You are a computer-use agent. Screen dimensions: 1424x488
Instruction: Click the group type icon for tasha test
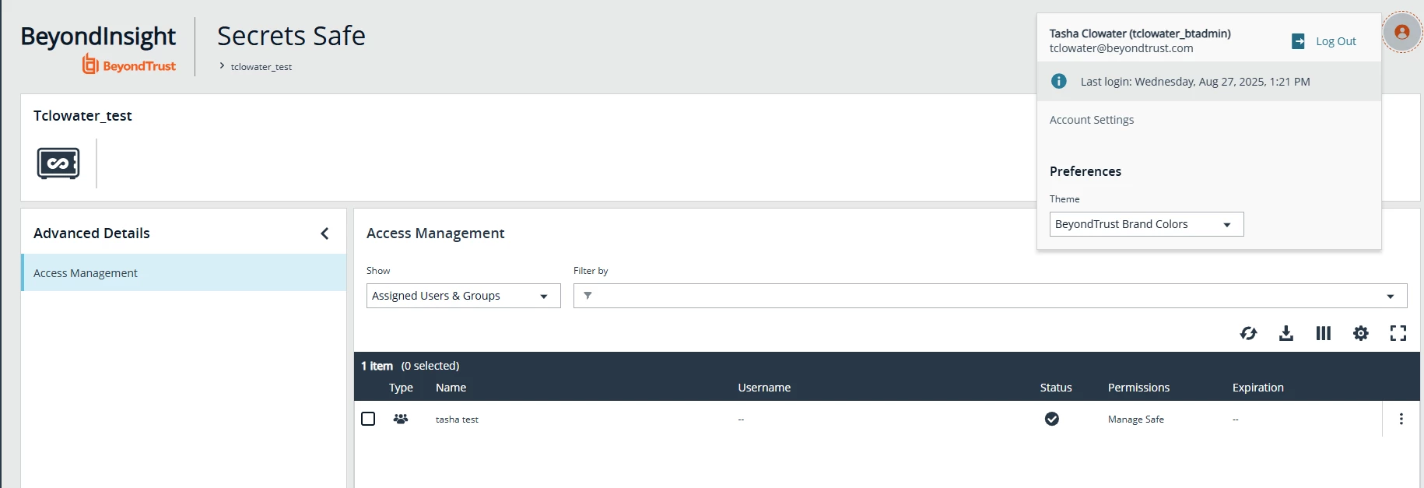(401, 419)
